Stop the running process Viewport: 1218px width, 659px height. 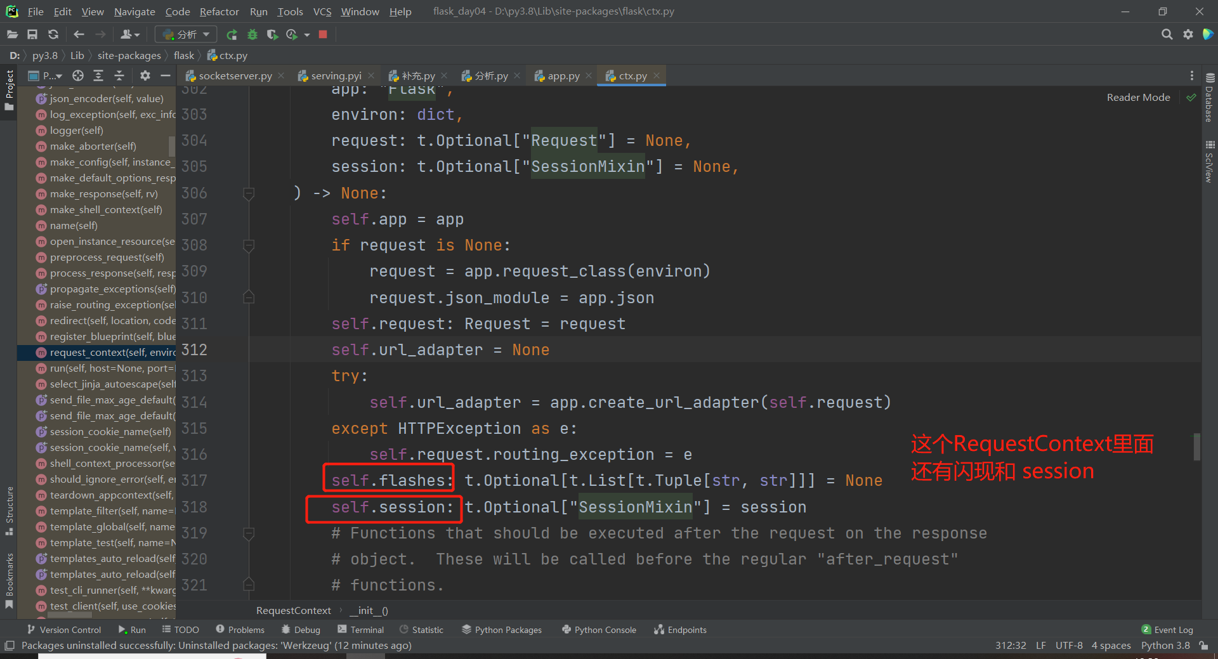[x=323, y=34]
